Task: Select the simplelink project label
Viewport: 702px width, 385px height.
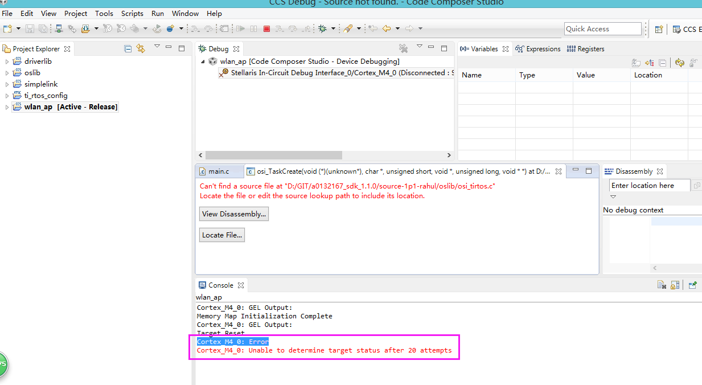Action: (x=41, y=84)
